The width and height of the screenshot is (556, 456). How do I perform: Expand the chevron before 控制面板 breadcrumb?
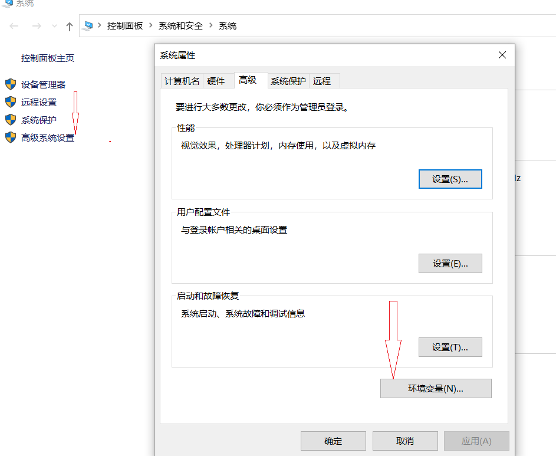click(x=100, y=25)
